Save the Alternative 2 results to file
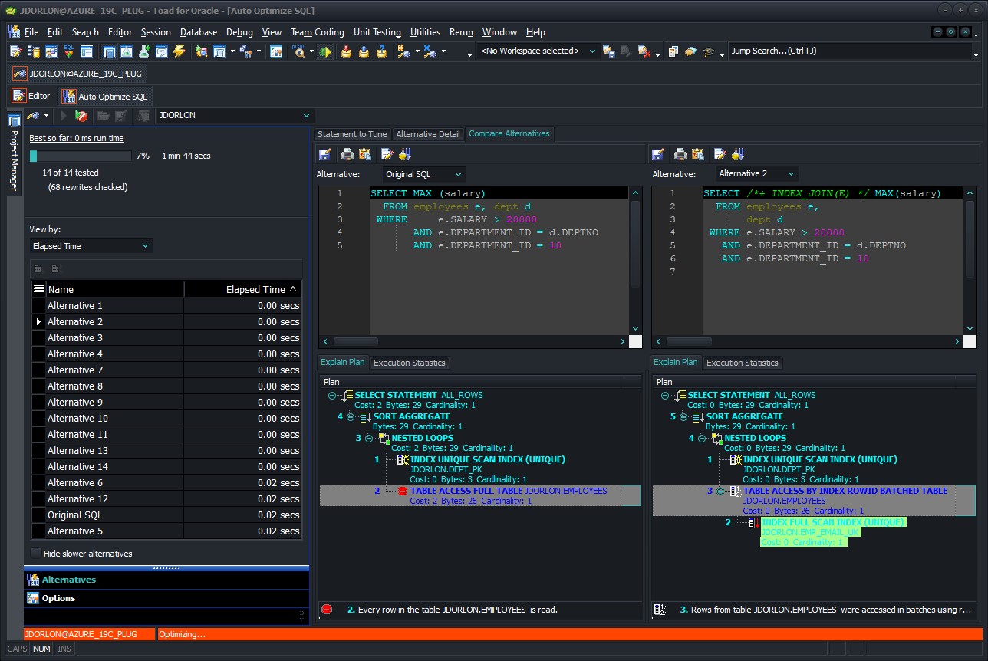Viewport: 988px width, 661px height. (x=656, y=153)
